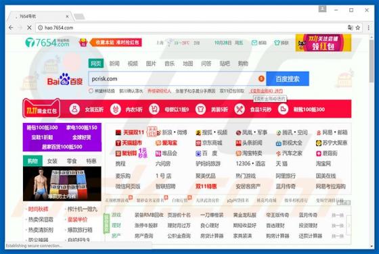Click the user profile icon in title bar
Image resolution: width=379 pixels, height=254 pixels.
322,9
